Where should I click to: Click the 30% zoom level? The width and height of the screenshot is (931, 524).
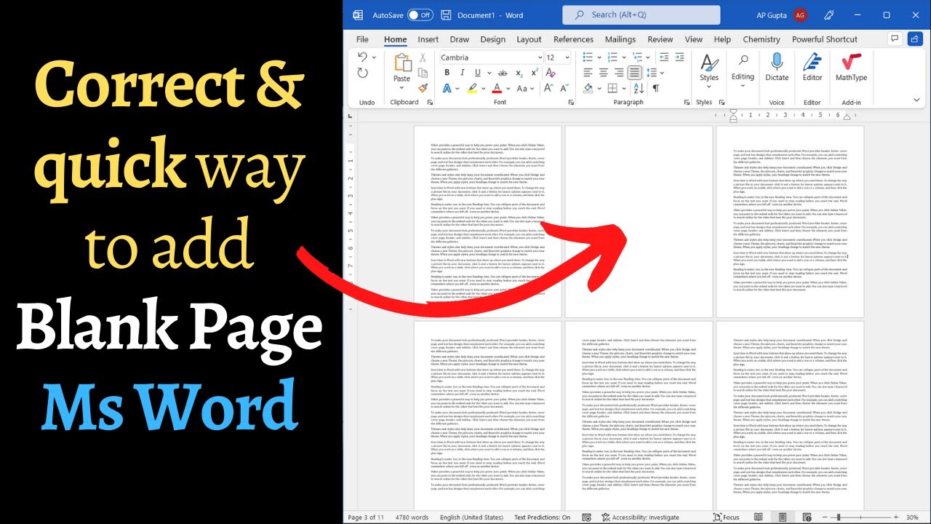912,517
